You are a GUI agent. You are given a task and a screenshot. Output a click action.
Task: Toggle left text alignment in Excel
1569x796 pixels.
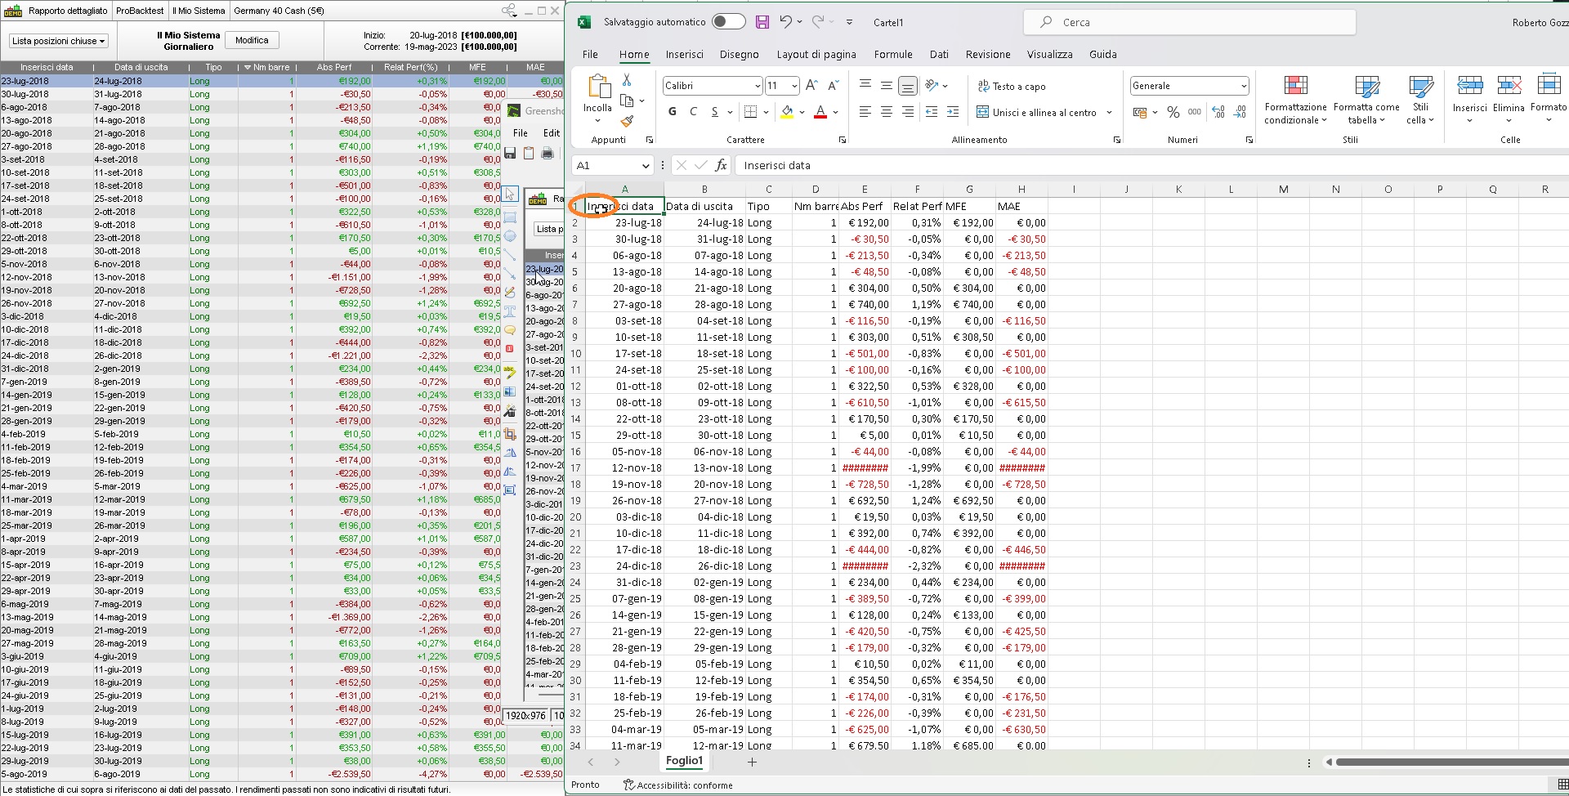click(865, 112)
